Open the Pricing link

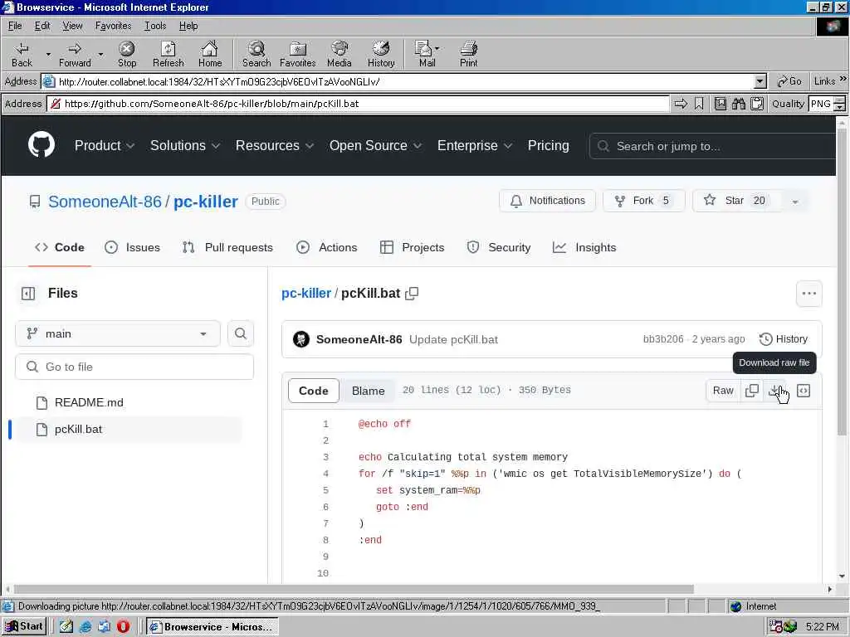point(548,146)
